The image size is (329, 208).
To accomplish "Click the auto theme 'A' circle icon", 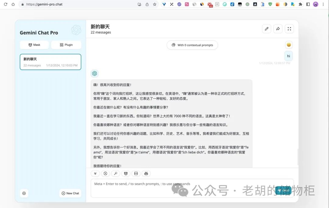I will (x=105, y=173).
